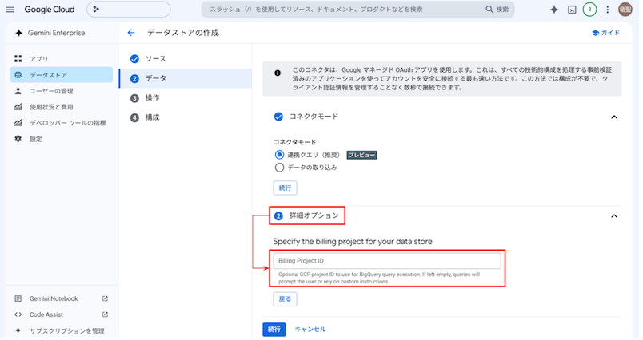Click the Google Cloud logo
Image resolution: width=643 pixels, height=340 pixels.
[50, 10]
